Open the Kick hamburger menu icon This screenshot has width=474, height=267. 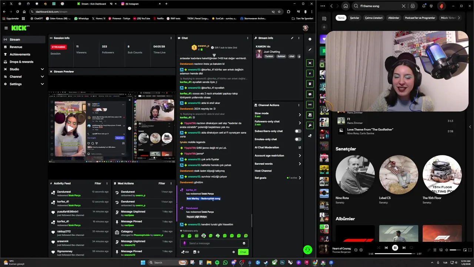(6, 28)
